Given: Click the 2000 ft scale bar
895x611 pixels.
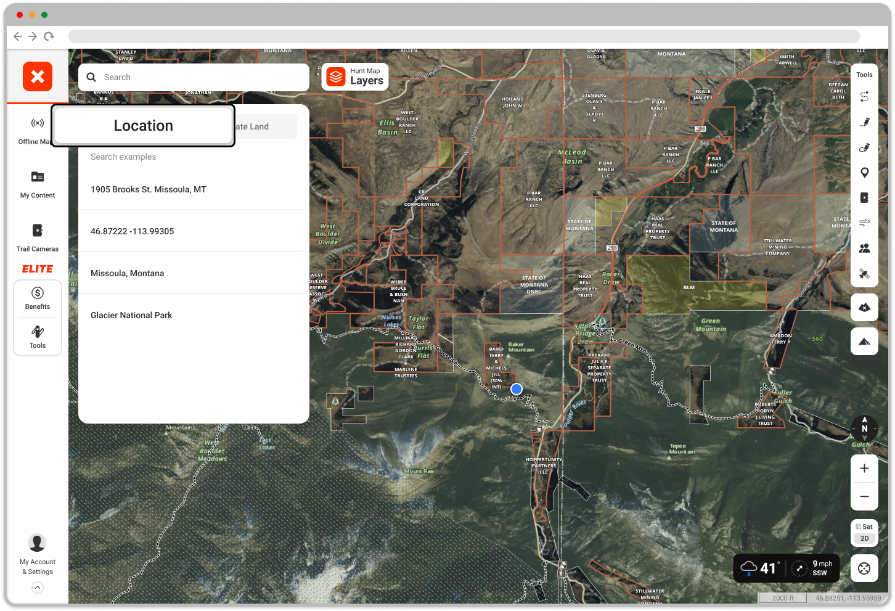Looking at the screenshot, I should coord(783,598).
